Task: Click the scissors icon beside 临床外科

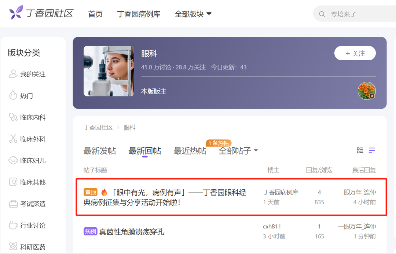Action: [x=12, y=139]
